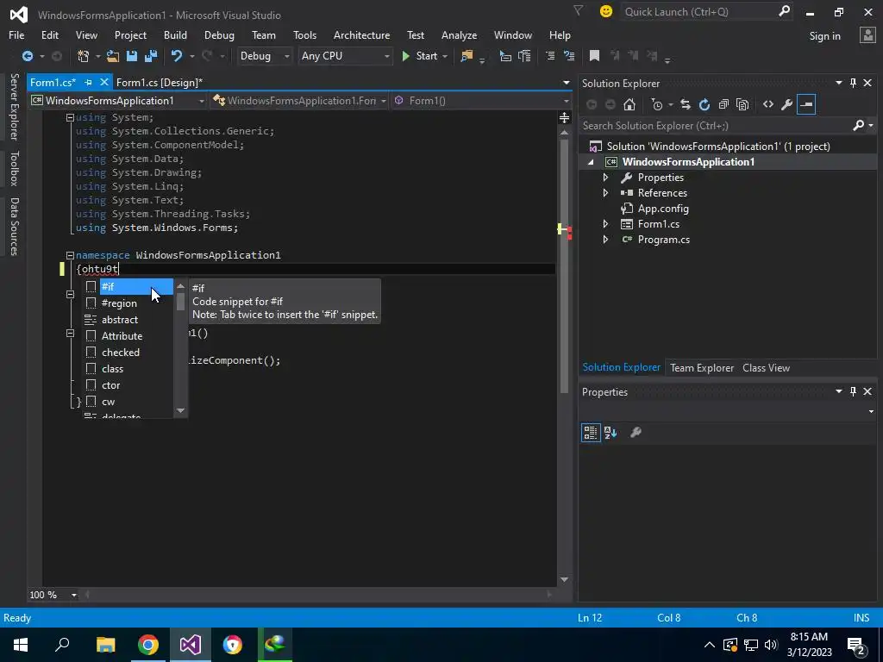
Task: Click View Code brackets icon
Action: coord(768,104)
